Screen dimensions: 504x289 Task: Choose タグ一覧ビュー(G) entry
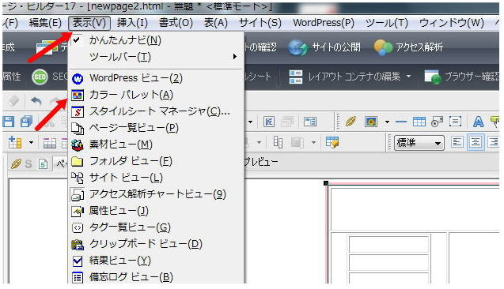point(156,227)
